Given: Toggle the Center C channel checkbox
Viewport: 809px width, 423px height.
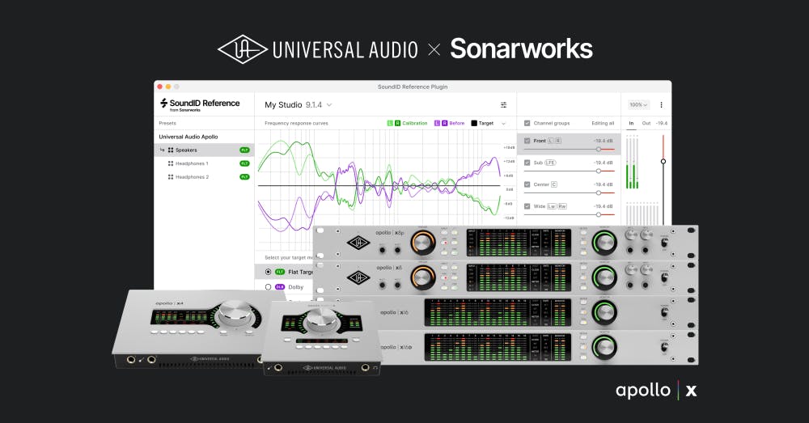Looking at the screenshot, I should (x=527, y=184).
